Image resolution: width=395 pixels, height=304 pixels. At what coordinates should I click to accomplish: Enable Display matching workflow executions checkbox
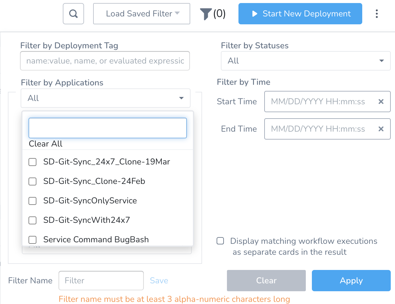point(220,241)
